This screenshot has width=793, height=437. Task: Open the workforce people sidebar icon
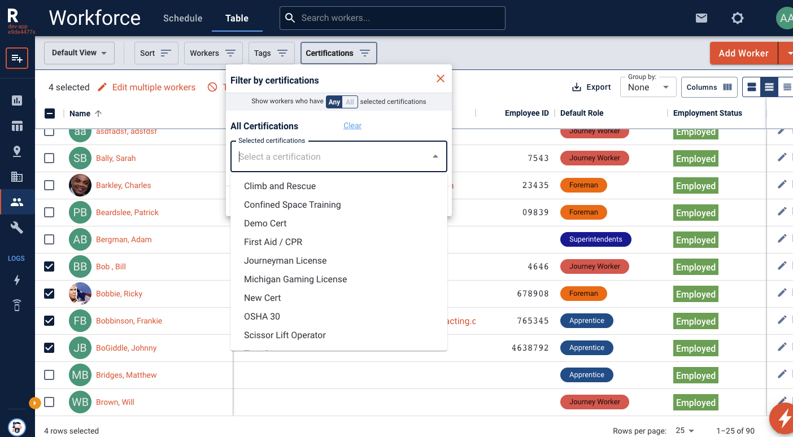tap(17, 202)
